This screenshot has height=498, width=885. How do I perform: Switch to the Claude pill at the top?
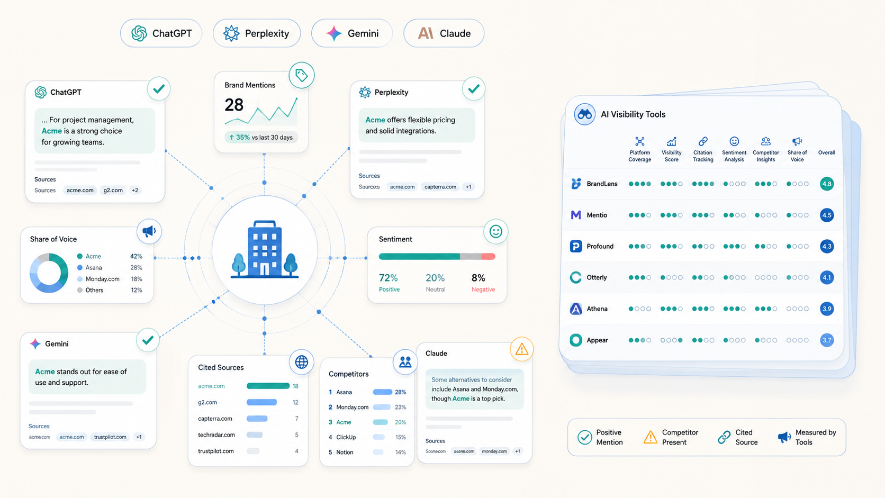coord(444,33)
